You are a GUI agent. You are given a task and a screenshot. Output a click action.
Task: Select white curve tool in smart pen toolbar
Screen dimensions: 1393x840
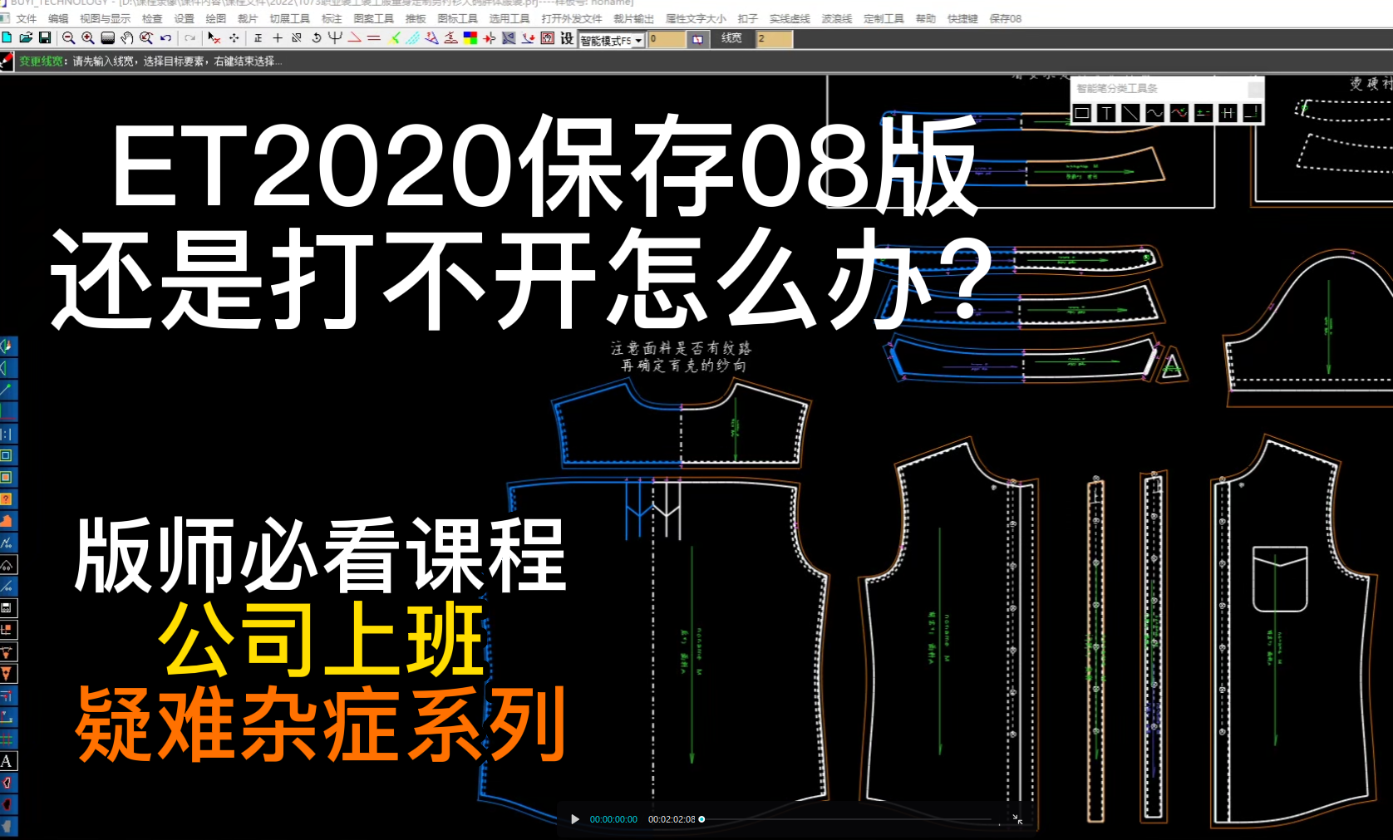coord(1155,113)
